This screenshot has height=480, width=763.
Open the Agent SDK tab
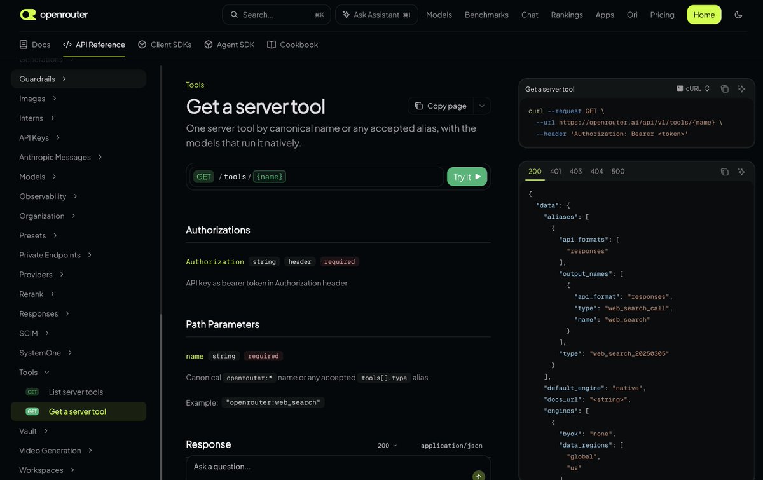(x=229, y=45)
